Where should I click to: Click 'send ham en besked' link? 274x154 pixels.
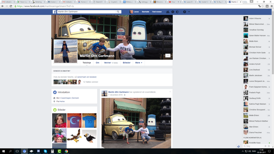(86, 77)
